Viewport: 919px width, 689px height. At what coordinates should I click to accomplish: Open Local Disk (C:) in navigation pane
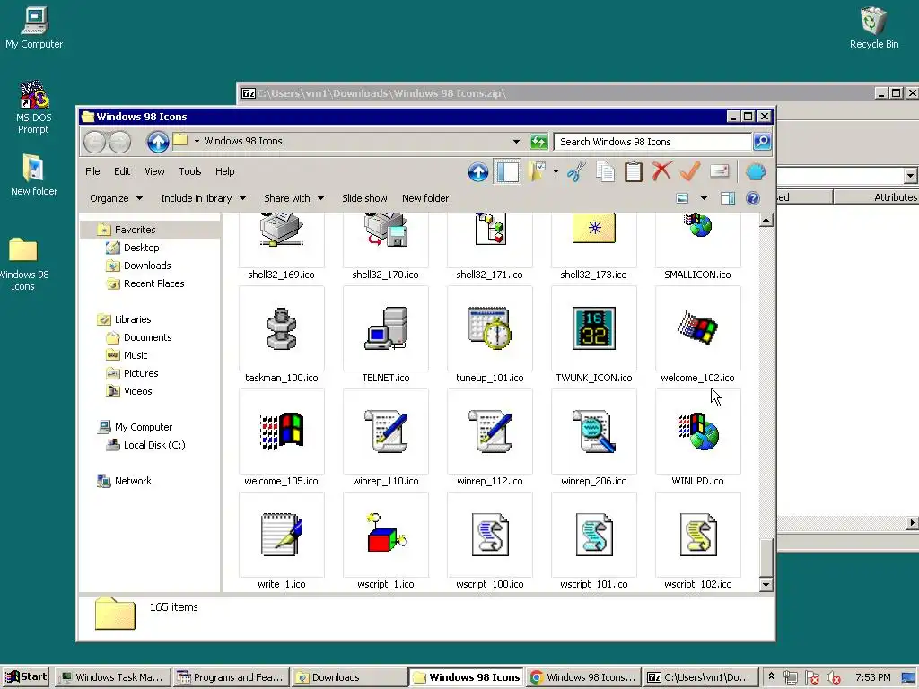coord(154,445)
